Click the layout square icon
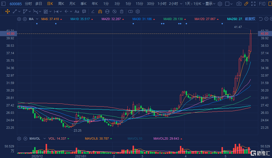This screenshot has height=158, width=272. click(227, 4)
